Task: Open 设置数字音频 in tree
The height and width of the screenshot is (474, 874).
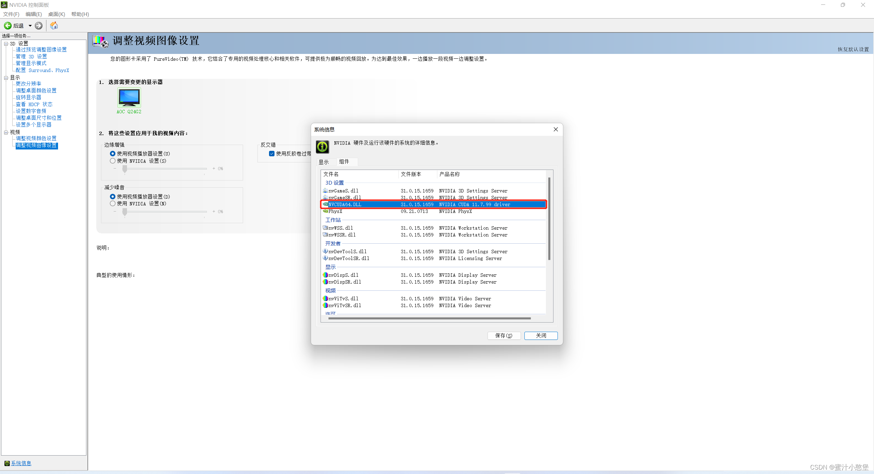Action: click(x=31, y=111)
